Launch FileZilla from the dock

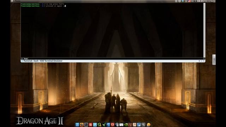click(x=91, y=125)
